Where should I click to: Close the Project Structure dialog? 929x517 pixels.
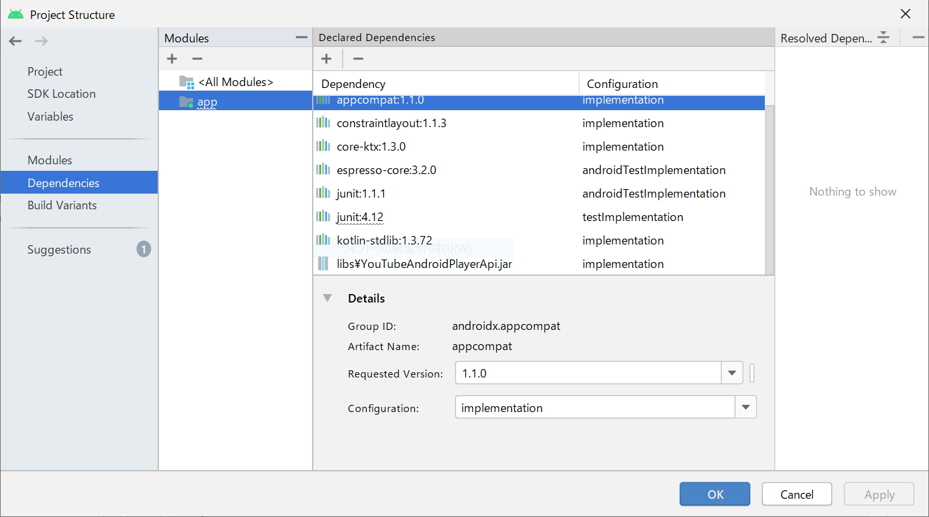906,14
